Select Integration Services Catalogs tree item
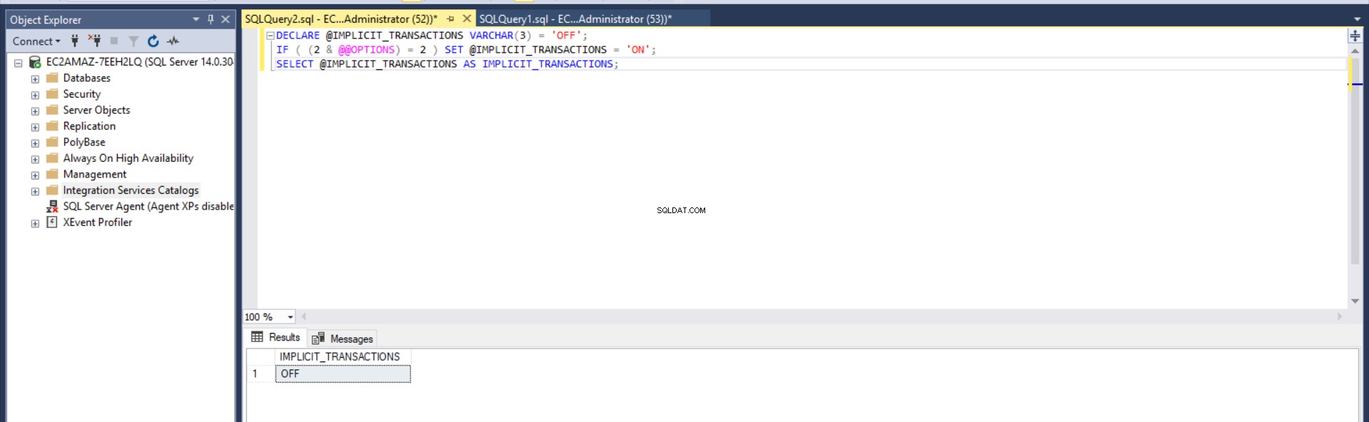 130,190
